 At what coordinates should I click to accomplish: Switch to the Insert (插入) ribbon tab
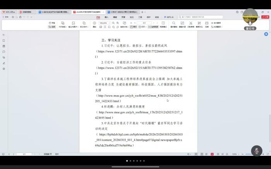(x=106, y=17)
